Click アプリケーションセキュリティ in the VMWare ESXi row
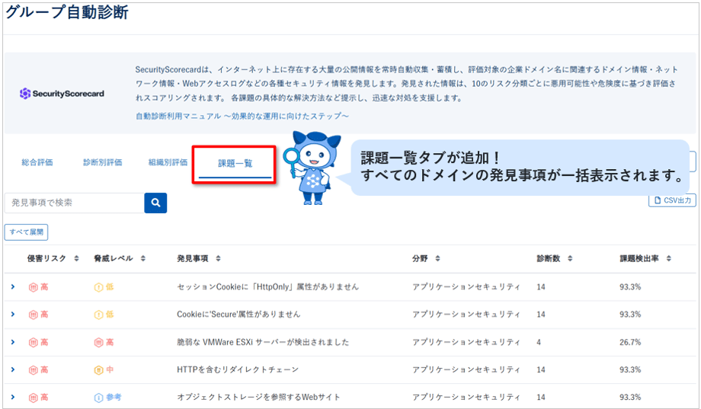The width and height of the screenshot is (701, 409). (466, 342)
